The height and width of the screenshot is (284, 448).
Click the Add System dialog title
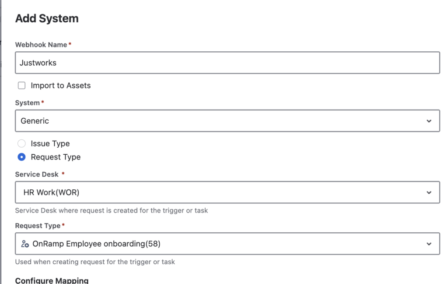pos(47,18)
